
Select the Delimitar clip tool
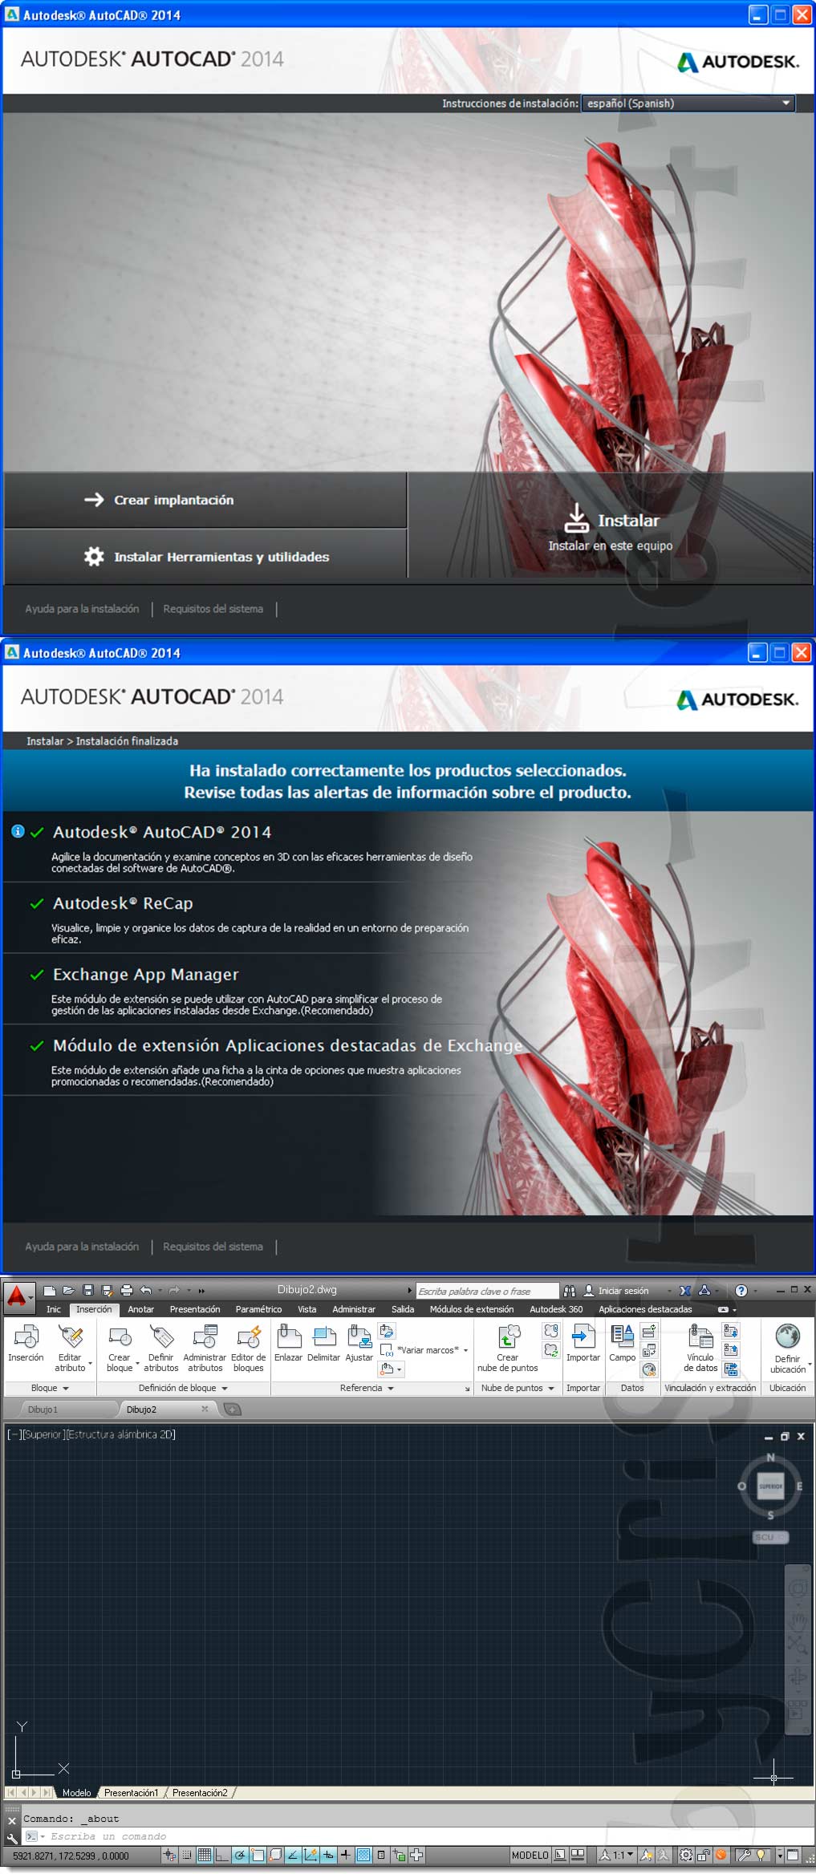324,1337
